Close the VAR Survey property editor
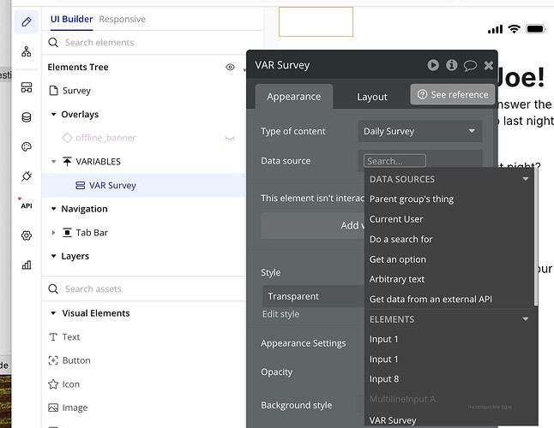 489,65
